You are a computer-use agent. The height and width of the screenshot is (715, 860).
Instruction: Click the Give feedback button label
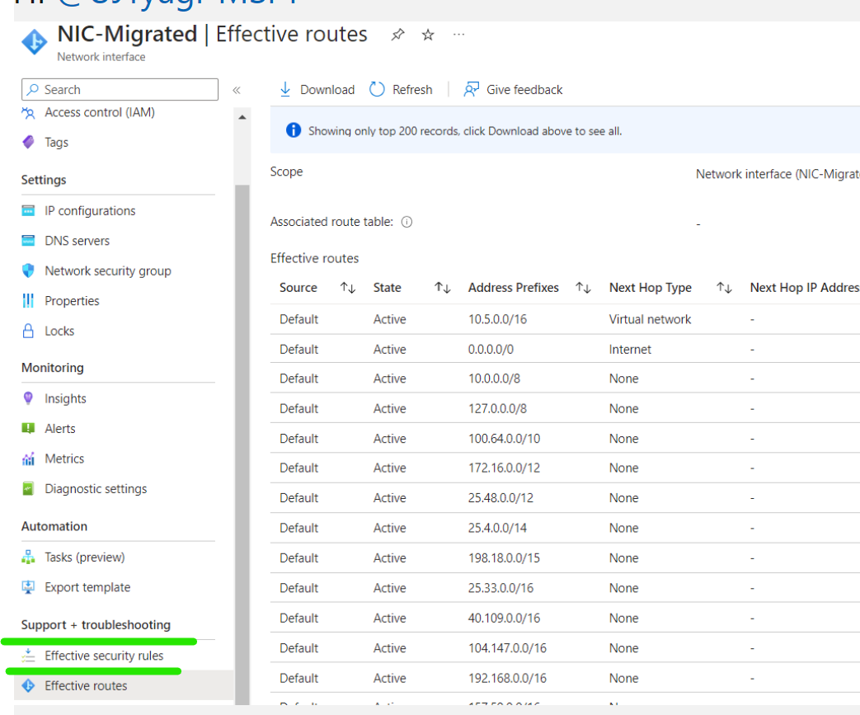click(x=524, y=89)
